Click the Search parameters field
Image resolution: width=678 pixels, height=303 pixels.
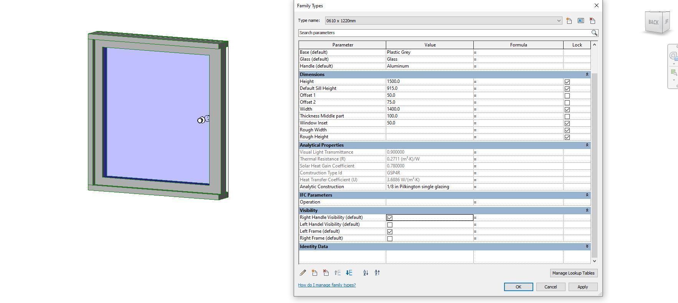(x=444, y=33)
